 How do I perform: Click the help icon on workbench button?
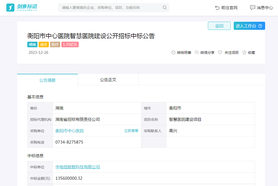tap(261, 26)
